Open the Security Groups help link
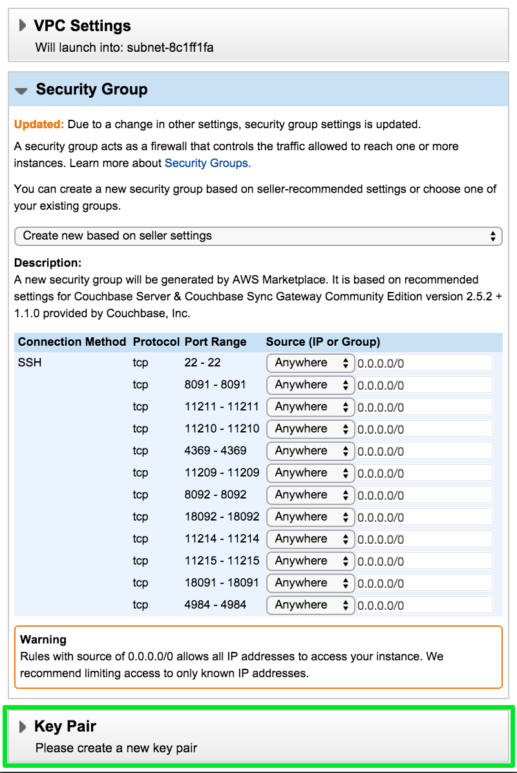The image size is (517, 773). click(207, 163)
